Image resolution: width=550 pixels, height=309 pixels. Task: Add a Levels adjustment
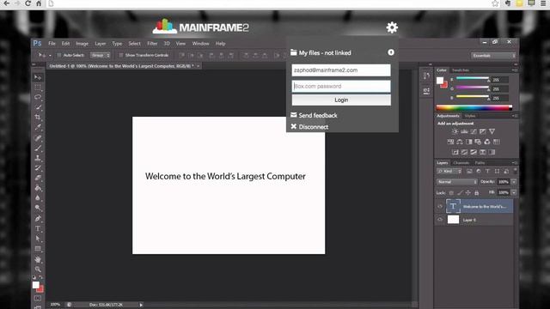464,131
